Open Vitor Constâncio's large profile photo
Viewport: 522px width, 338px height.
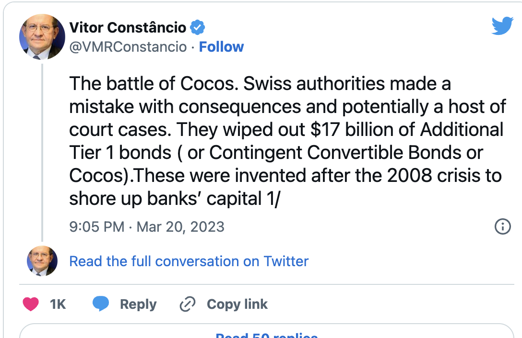[42, 37]
